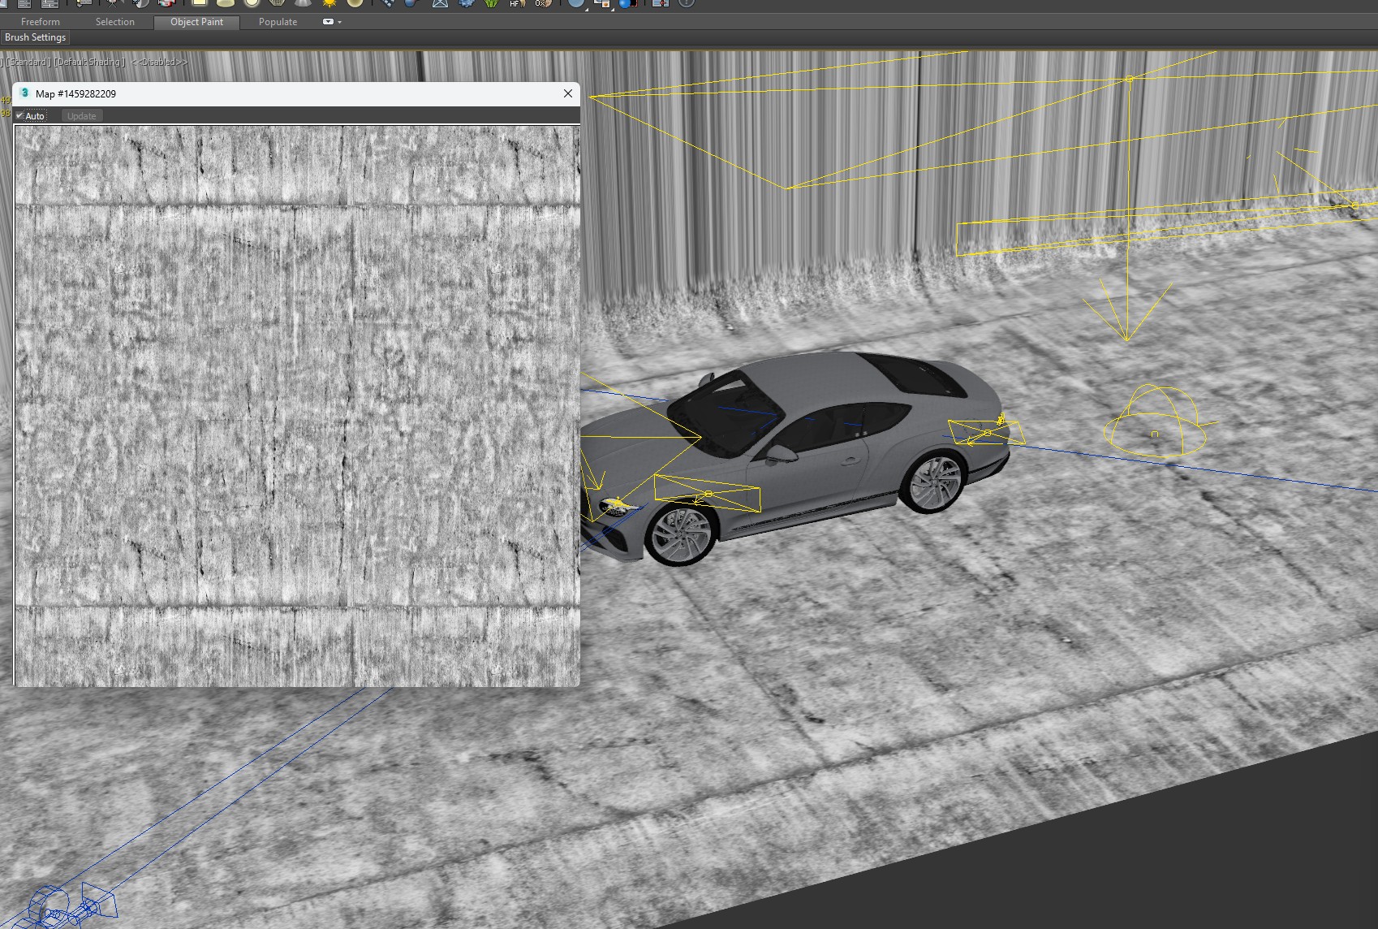Select the dome light gizmo in viewport

pos(1154,421)
